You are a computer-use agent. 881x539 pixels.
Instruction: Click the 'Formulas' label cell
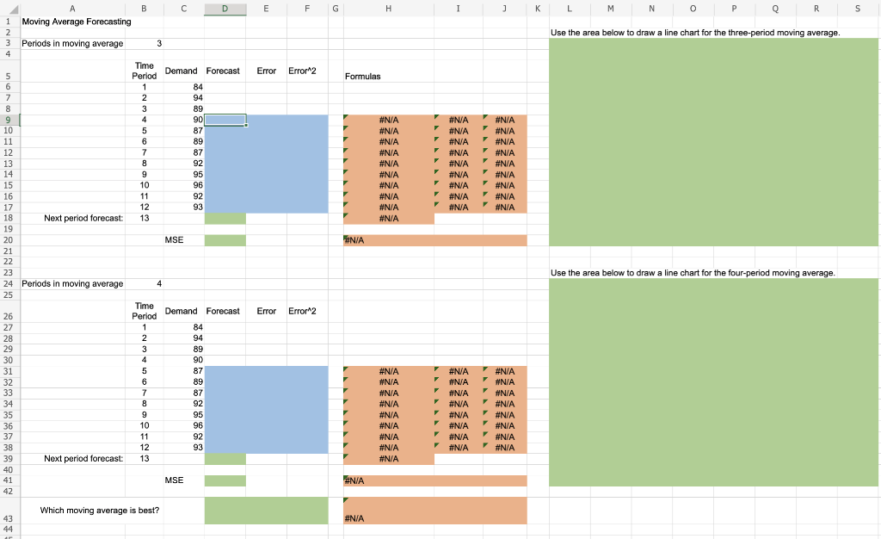pyautogui.click(x=362, y=77)
